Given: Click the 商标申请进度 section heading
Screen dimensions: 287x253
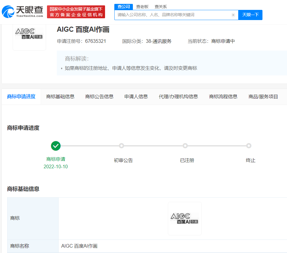Looking at the screenshot, I should tap(23, 128).
